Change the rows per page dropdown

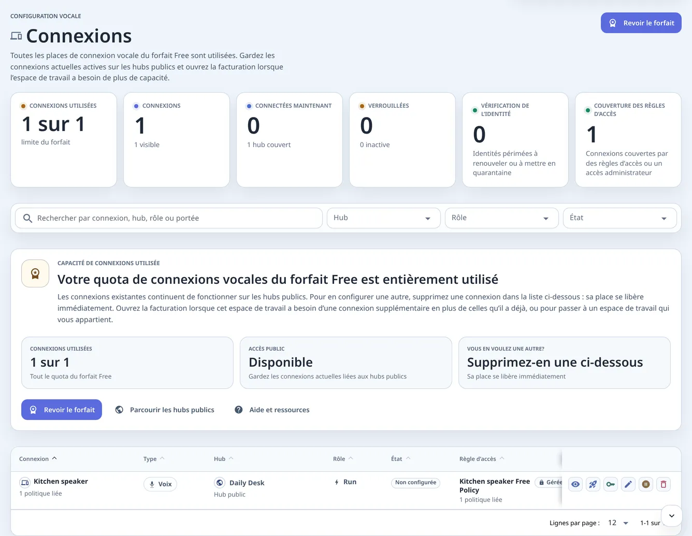(x=618, y=523)
